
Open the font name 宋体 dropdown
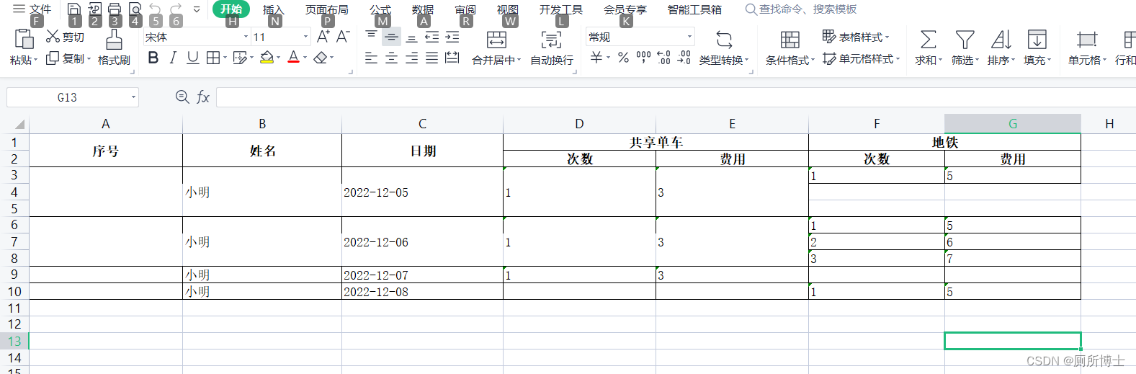pyautogui.click(x=246, y=37)
